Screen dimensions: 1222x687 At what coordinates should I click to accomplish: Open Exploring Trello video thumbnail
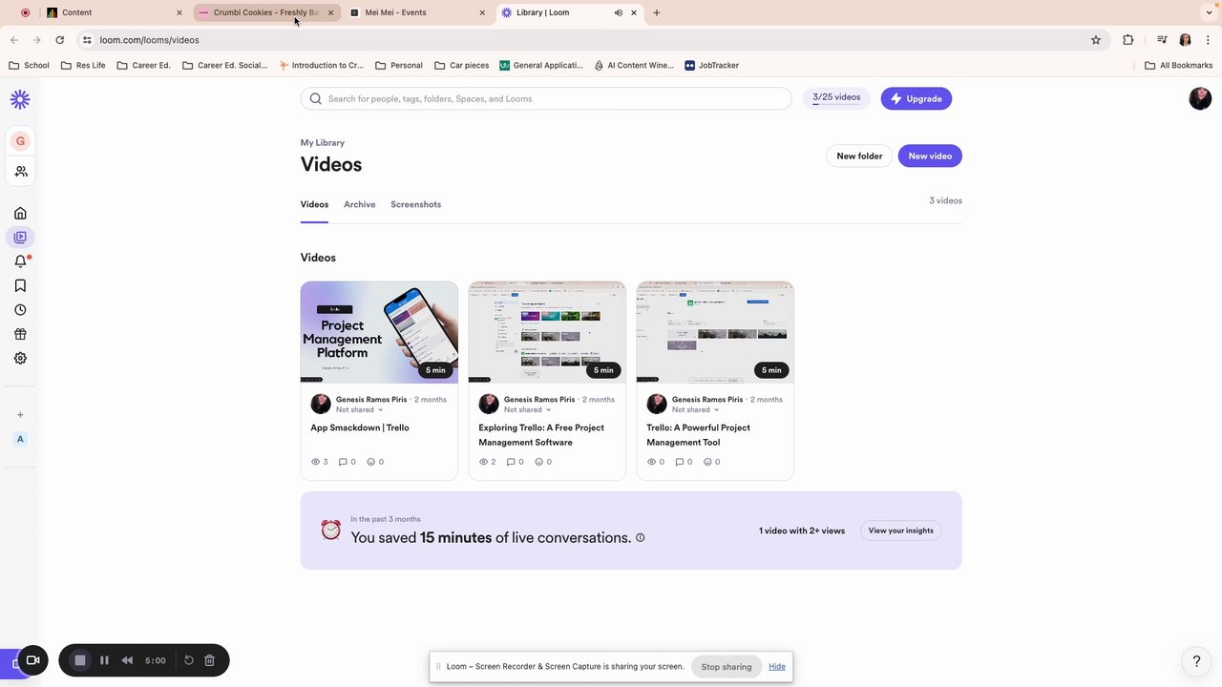pos(547,332)
